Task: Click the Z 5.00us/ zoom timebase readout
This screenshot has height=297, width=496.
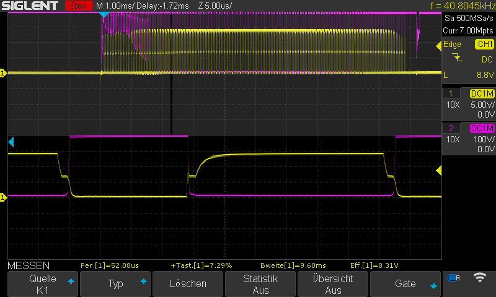Action: point(215,6)
